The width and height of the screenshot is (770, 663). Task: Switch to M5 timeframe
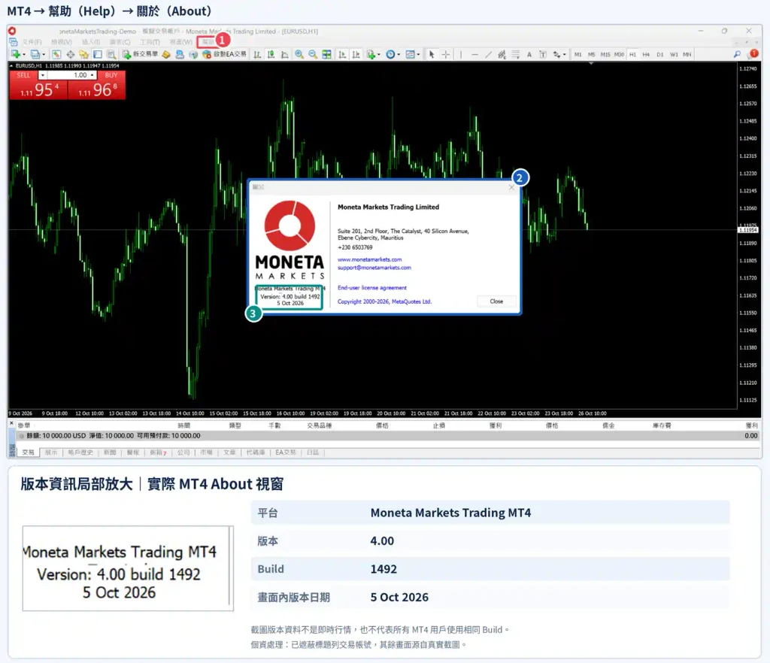[592, 54]
